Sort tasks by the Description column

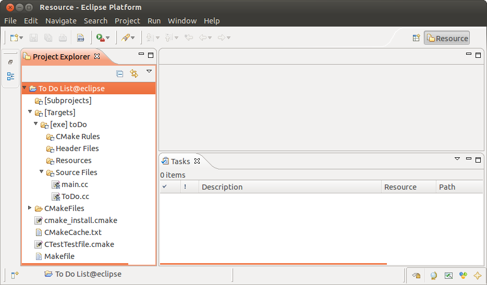(x=290, y=187)
